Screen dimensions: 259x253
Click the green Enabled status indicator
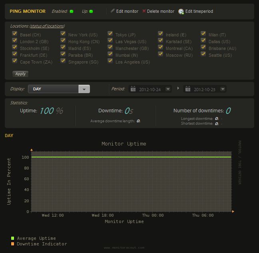72,12
